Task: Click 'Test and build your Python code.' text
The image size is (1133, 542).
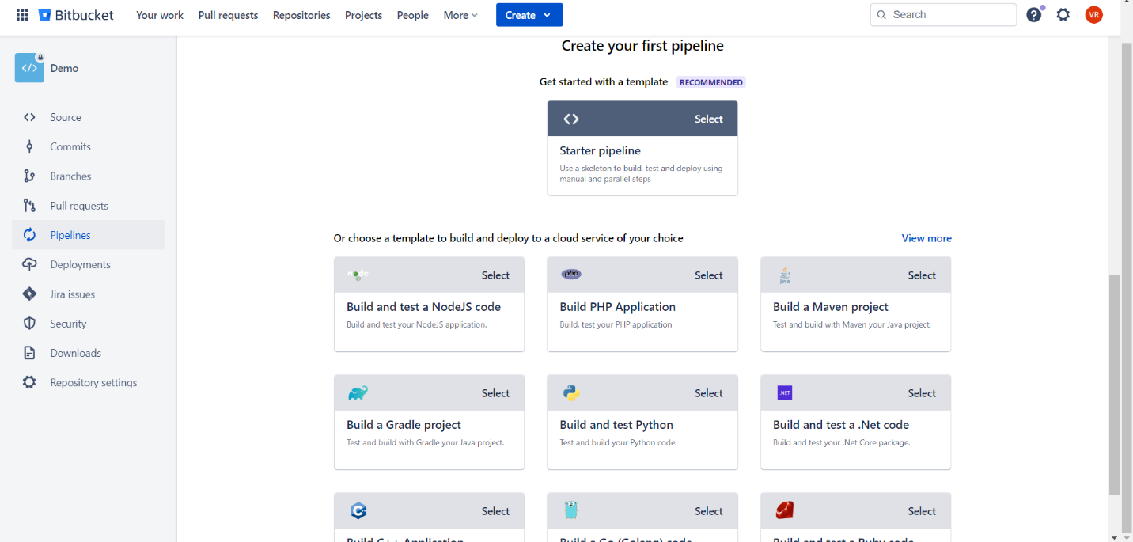Action: click(618, 442)
